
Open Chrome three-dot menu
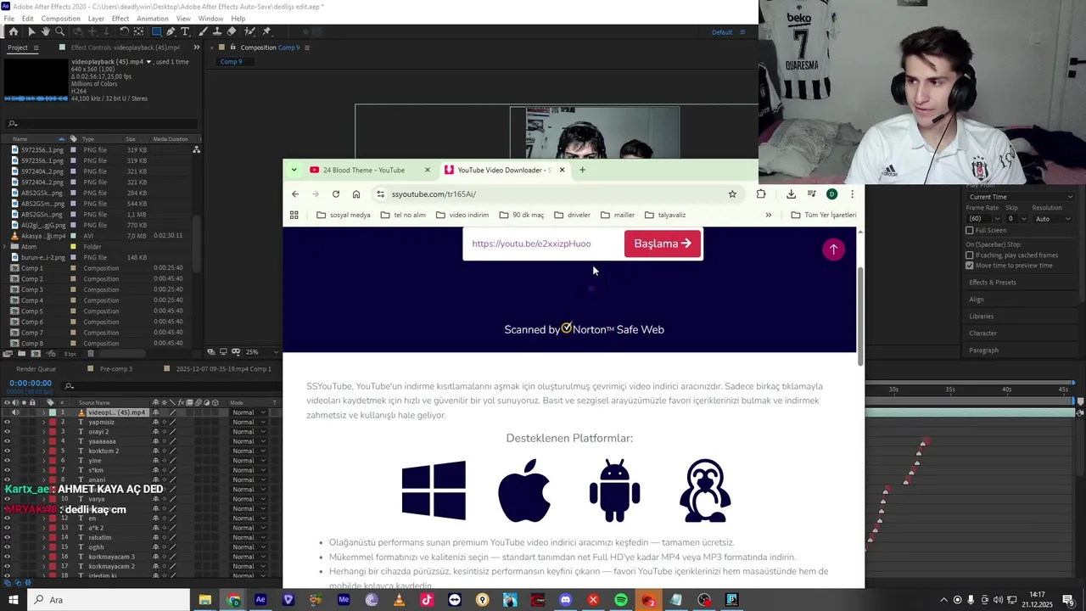pyautogui.click(x=852, y=194)
